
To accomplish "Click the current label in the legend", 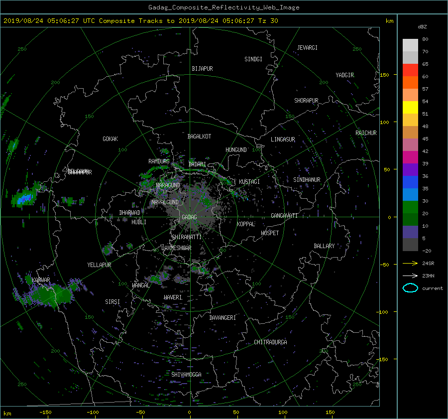I will 433,288.
